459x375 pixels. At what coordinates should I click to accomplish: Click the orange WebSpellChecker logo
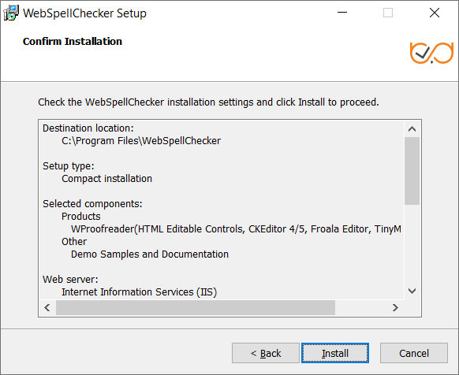[431, 53]
